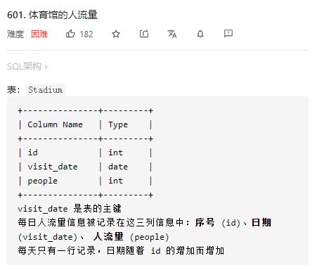Click the translate language icon
The image size is (317, 270).
[172, 34]
